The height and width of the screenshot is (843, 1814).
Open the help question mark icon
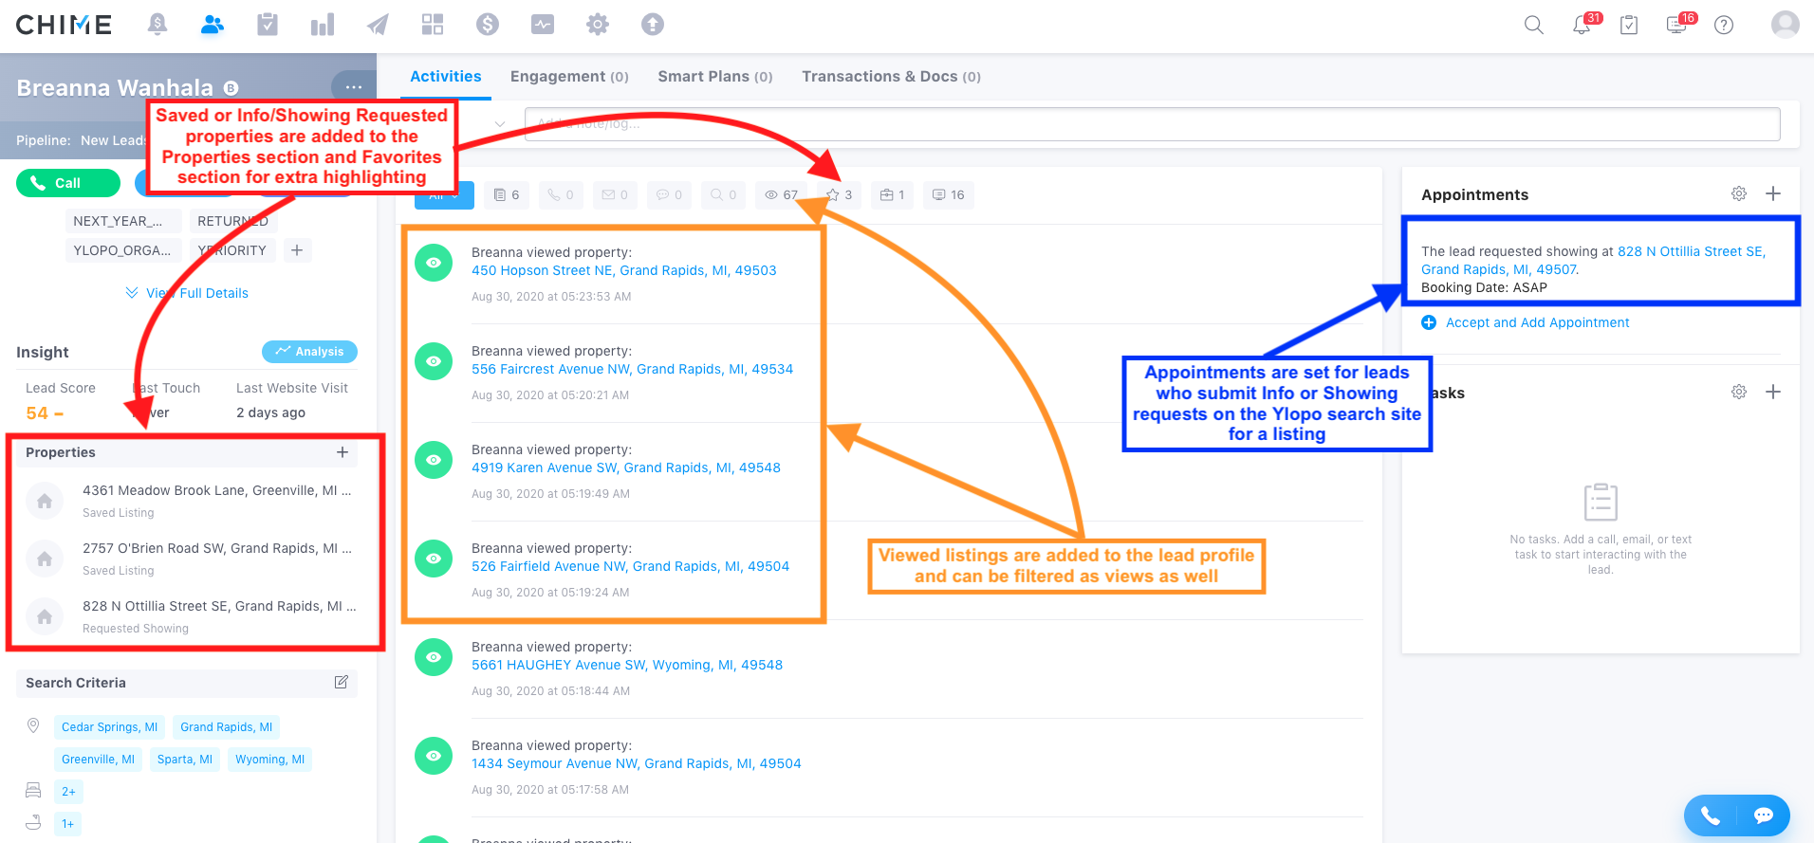pos(1724,26)
